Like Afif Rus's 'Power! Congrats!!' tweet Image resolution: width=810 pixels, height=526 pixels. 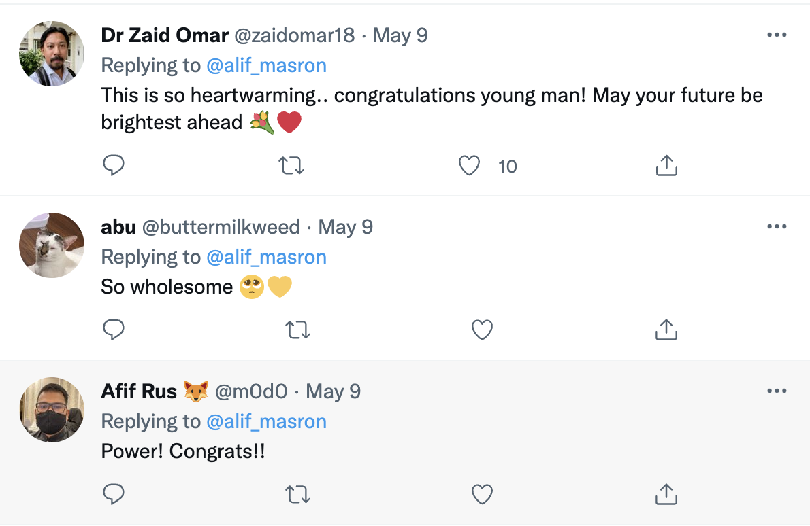tap(482, 494)
